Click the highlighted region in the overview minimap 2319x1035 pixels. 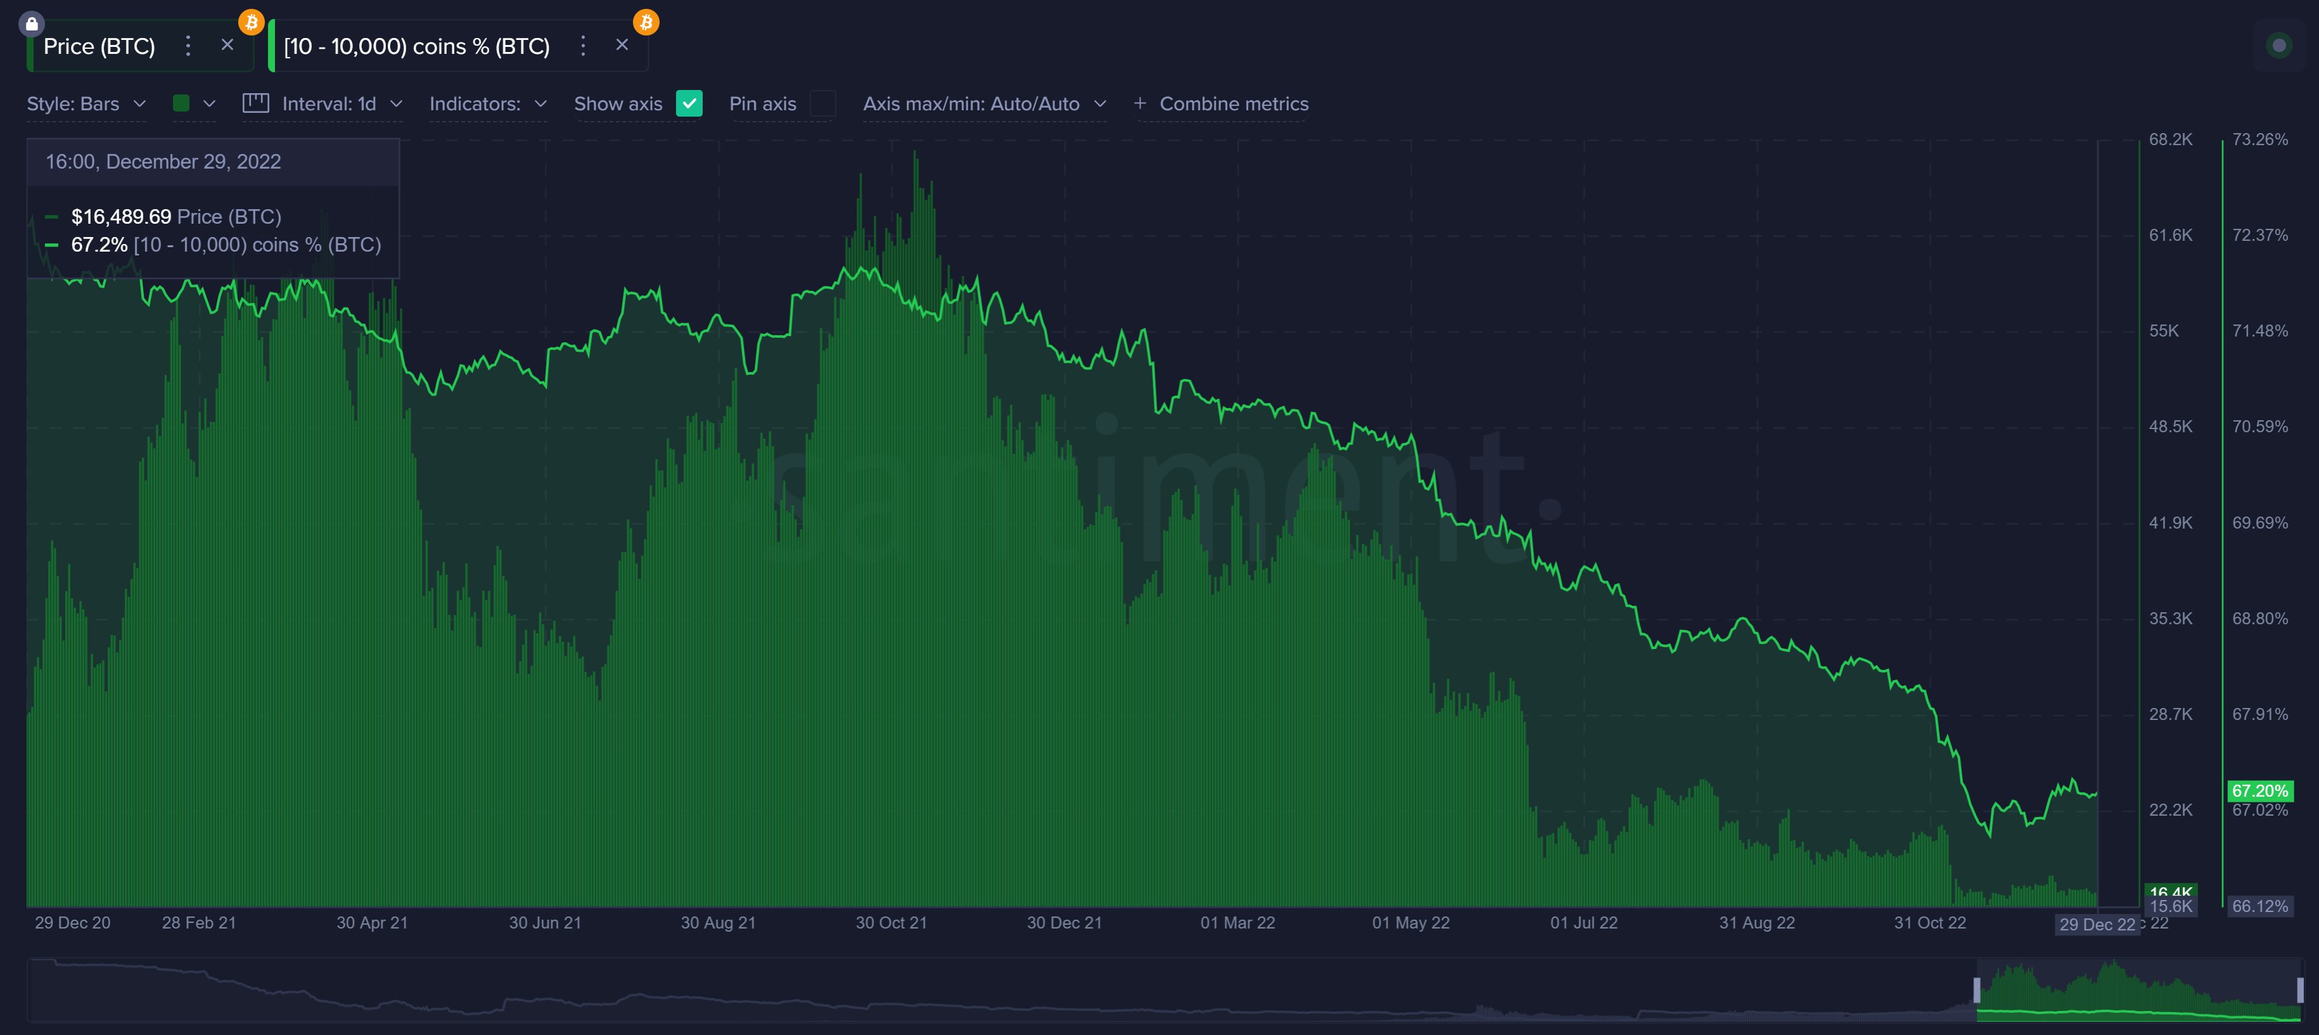pyautogui.click(x=2138, y=989)
